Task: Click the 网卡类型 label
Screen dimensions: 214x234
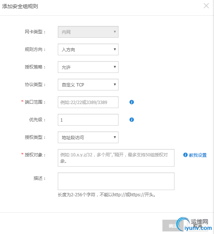Action: click(x=35, y=32)
